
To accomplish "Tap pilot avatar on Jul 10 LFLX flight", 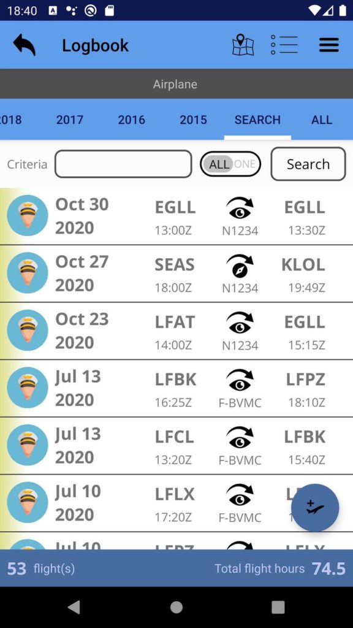I will (28, 502).
